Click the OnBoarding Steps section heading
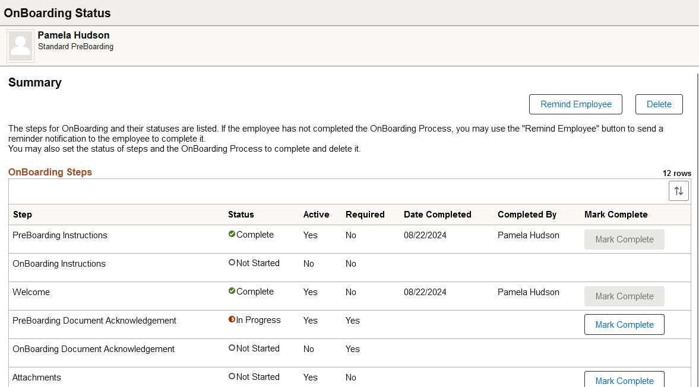Viewport: 699px width, 387px height. (50, 172)
